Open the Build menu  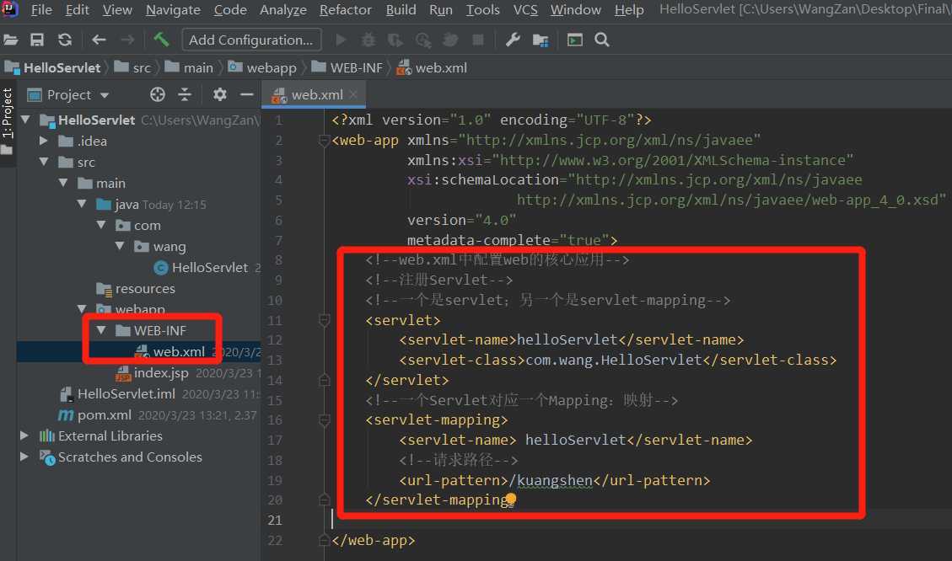pyautogui.click(x=401, y=10)
